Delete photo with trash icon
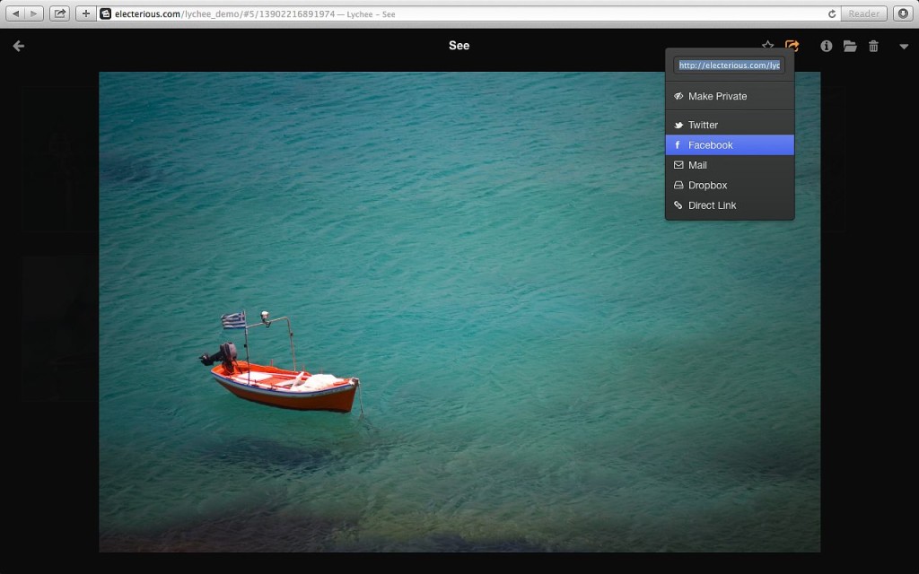The width and height of the screenshot is (919, 574). click(873, 46)
